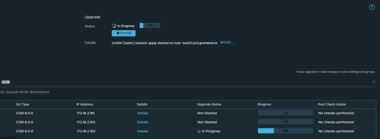This screenshot has width=380, height=139.
Task: Click the 0% progress bar for 172.16.2.161
Action: click(x=285, y=113)
